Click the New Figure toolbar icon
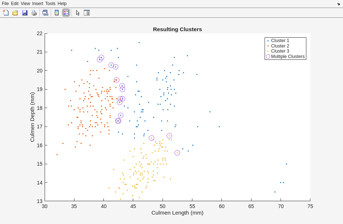 [6, 13]
